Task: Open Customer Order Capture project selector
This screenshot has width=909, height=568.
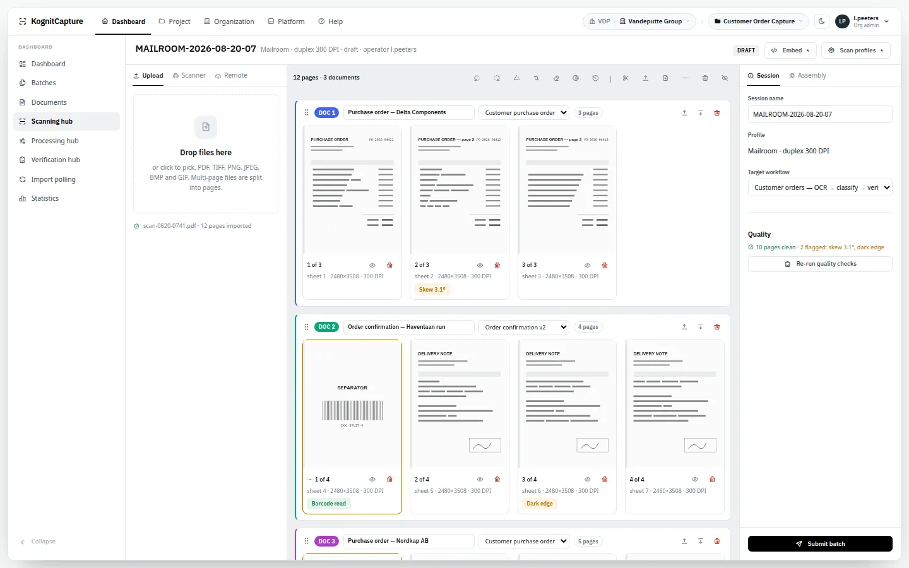Action: (x=758, y=21)
